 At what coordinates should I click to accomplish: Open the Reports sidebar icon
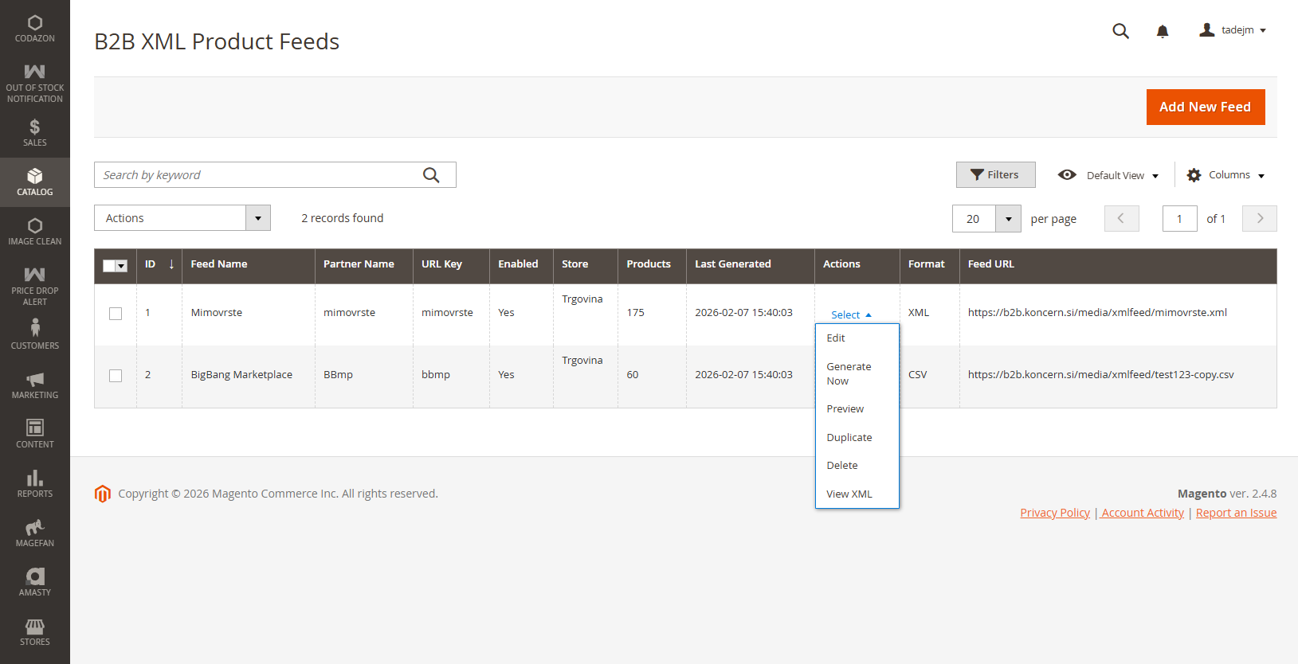[x=34, y=484]
